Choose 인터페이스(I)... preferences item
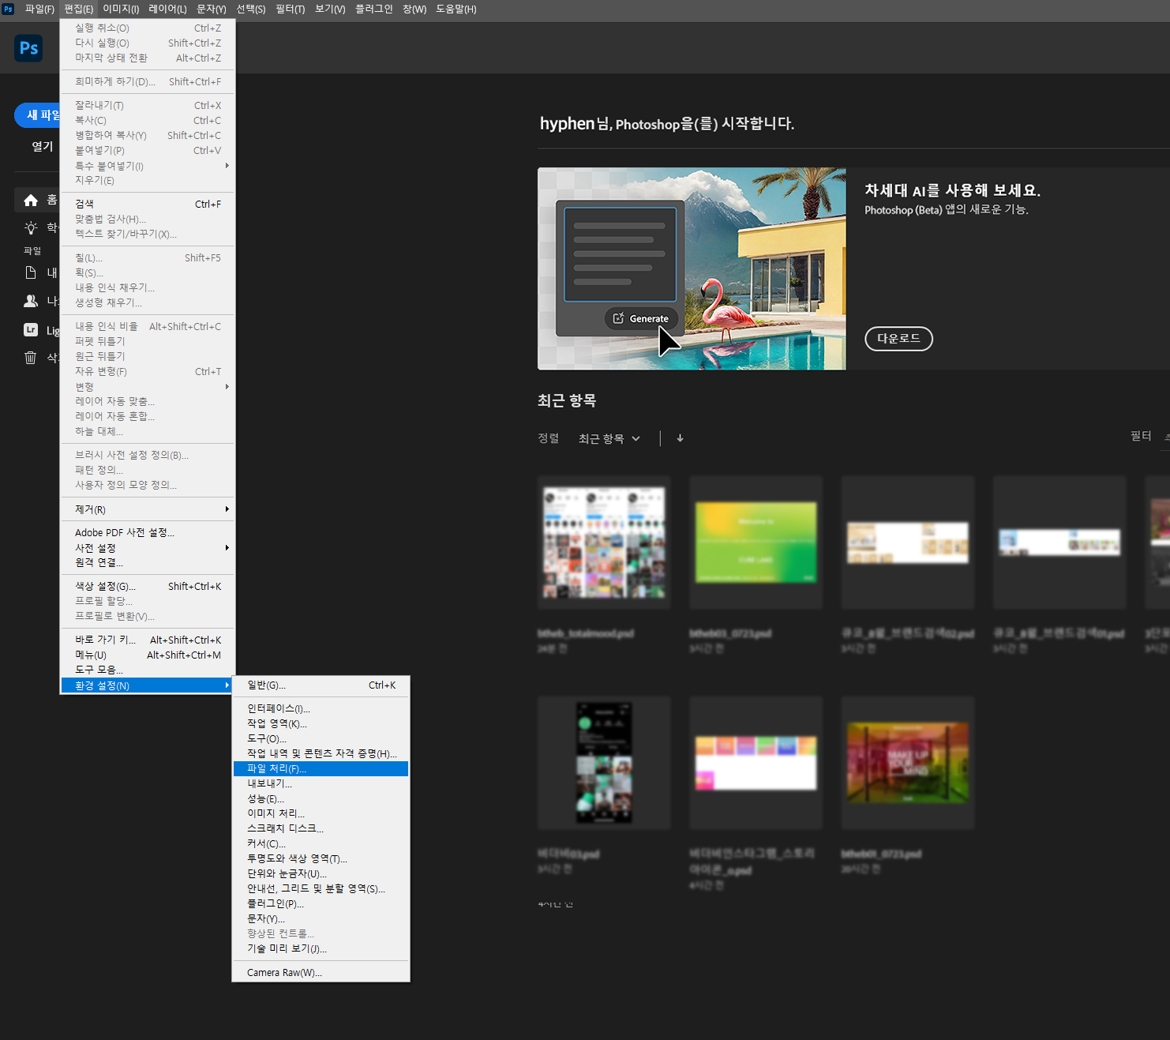Screen dimensions: 1170x1040 click(x=321, y=708)
